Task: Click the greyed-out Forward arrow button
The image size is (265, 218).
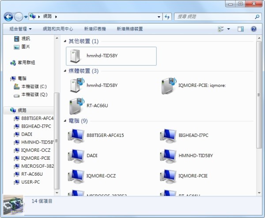Action: pyautogui.click(x=19, y=17)
